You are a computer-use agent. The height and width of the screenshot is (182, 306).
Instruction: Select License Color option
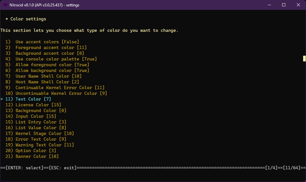(x=38, y=105)
